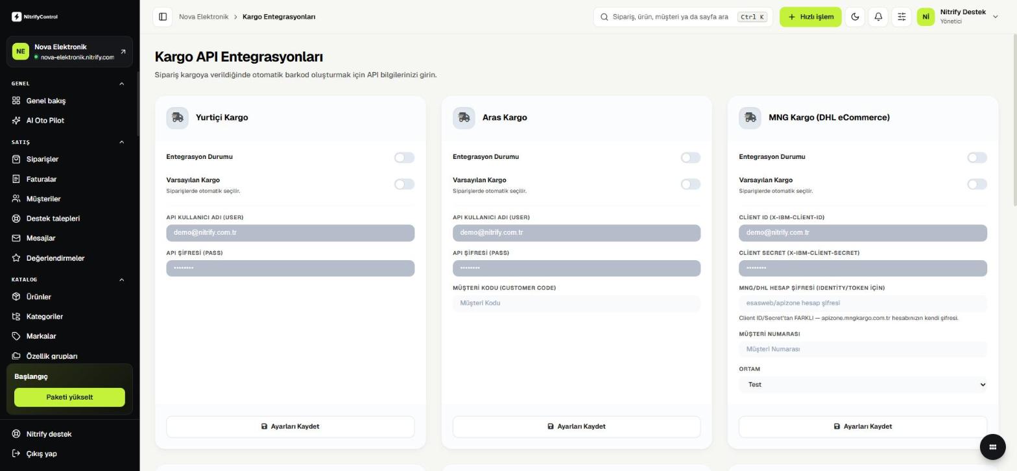
Task: Switch to dark mode moon icon
Action: click(x=855, y=17)
